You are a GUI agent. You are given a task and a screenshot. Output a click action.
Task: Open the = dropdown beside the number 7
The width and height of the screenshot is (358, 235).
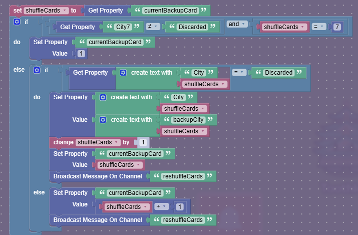[321, 27]
